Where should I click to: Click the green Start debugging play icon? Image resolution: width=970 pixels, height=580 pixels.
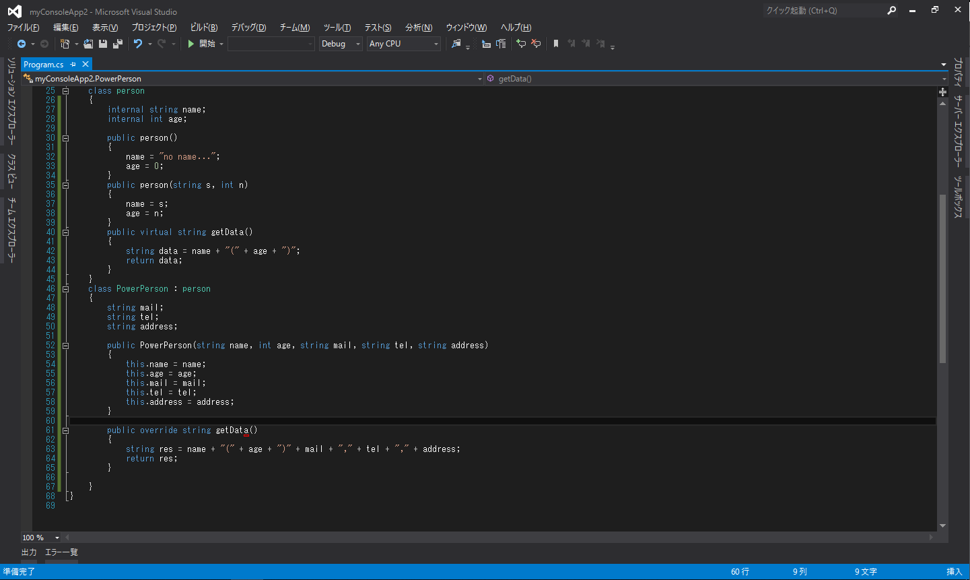point(191,44)
